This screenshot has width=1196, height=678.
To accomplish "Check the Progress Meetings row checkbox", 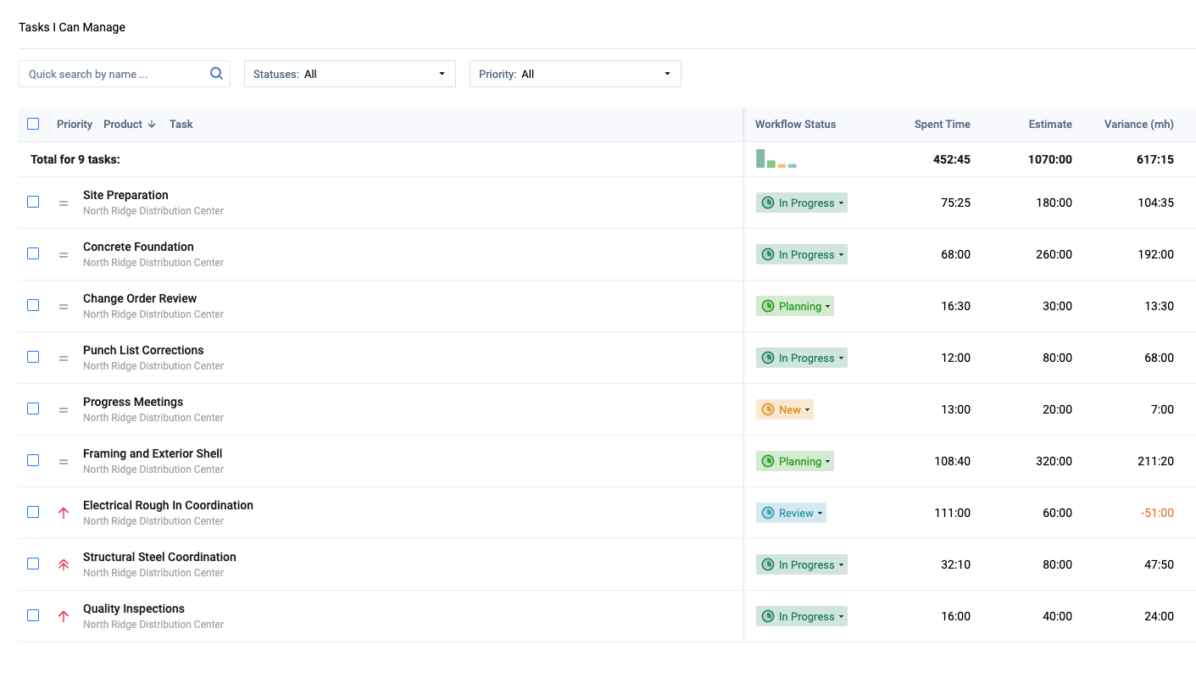I will pos(33,408).
